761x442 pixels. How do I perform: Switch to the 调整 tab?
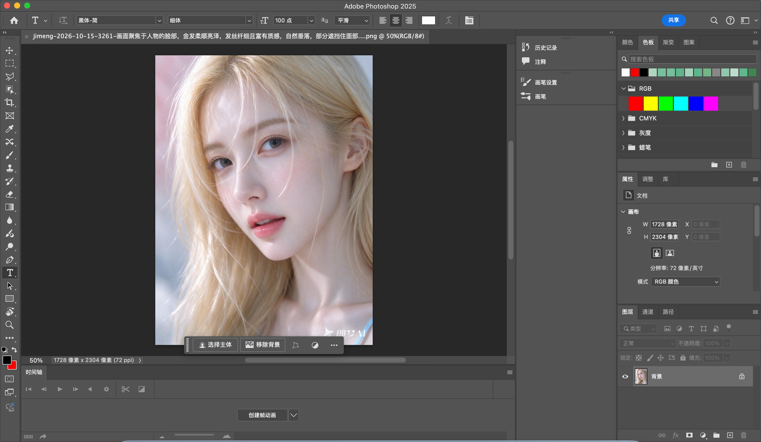pyautogui.click(x=648, y=179)
